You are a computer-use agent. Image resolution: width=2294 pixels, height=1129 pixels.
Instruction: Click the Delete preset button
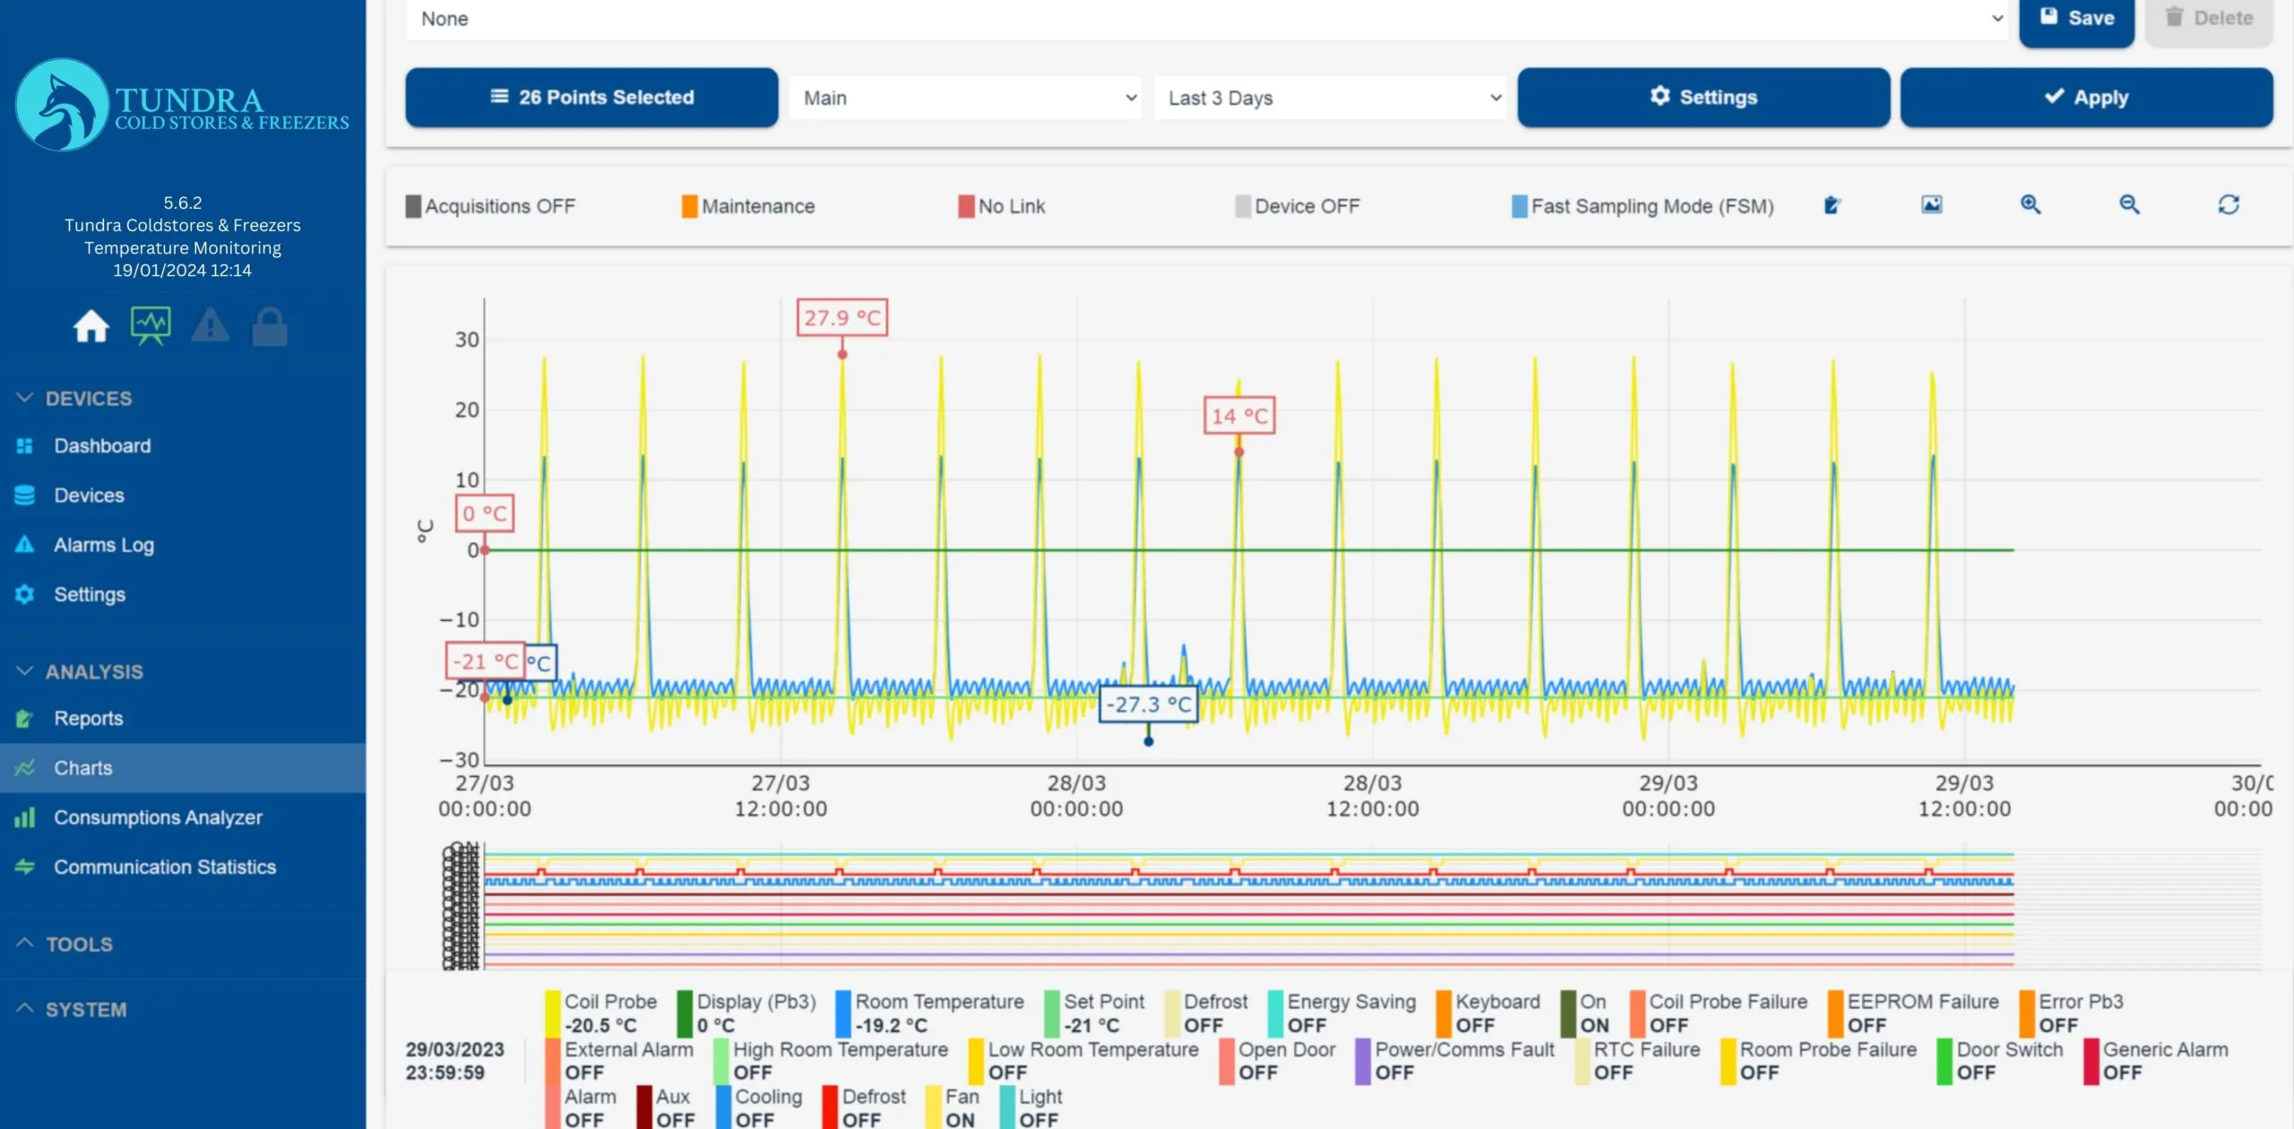[x=2209, y=19]
